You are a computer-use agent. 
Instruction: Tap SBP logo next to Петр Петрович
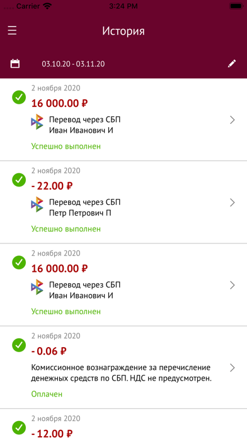37,205
